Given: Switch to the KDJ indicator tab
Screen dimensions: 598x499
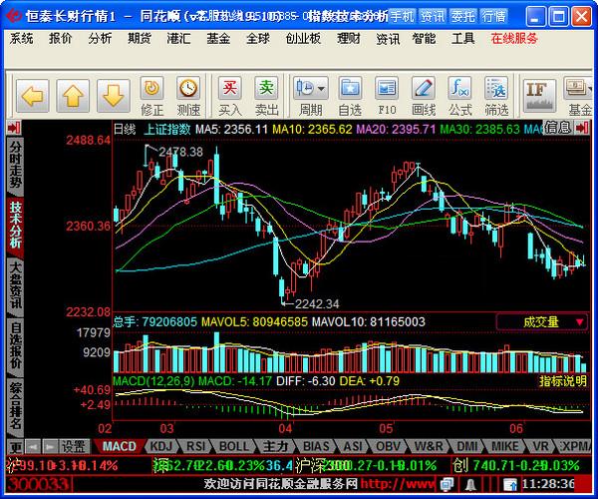Looking at the screenshot, I should pos(160,446).
